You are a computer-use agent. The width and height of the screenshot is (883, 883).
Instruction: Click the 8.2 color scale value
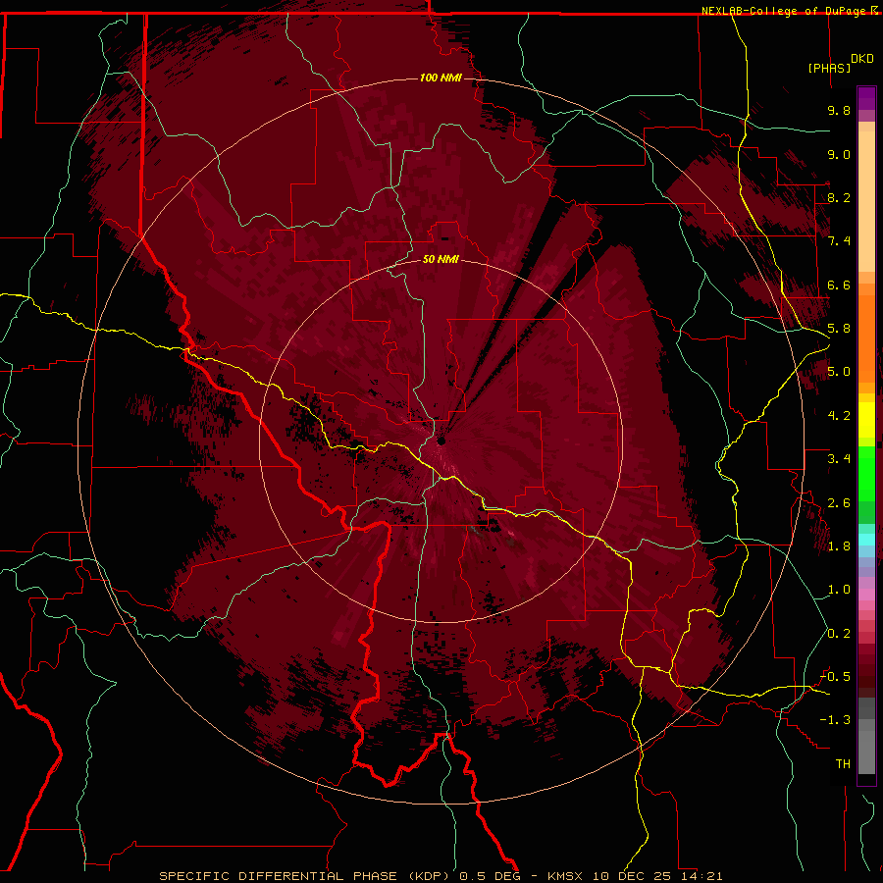click(839, 197)
